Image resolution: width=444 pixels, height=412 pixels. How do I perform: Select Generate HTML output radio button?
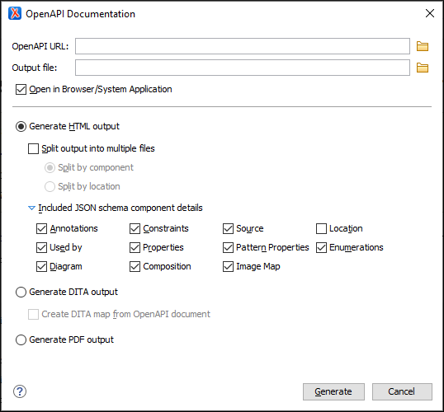click(21, 127)
